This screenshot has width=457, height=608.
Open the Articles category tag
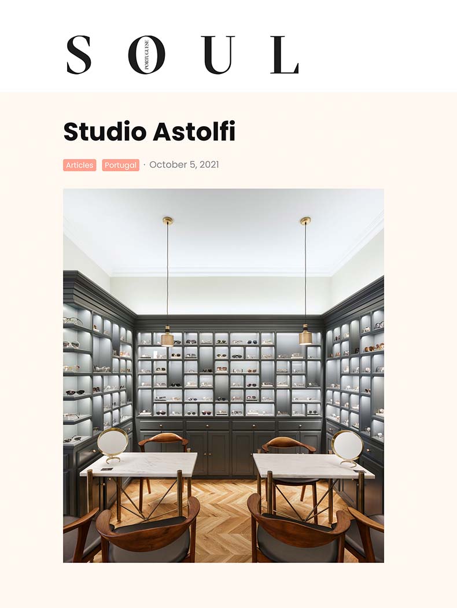pyautogui.click(x=79, y=165)
